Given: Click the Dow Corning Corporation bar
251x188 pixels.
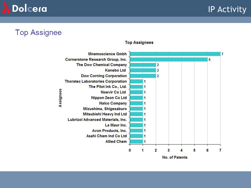Looking at the screenshot, I should [143, 76].
